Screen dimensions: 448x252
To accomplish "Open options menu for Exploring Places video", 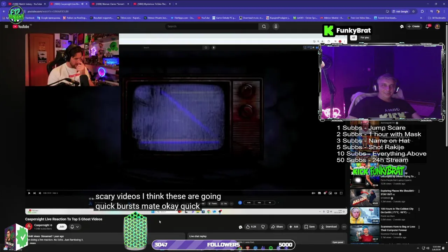I will [419, 191].
